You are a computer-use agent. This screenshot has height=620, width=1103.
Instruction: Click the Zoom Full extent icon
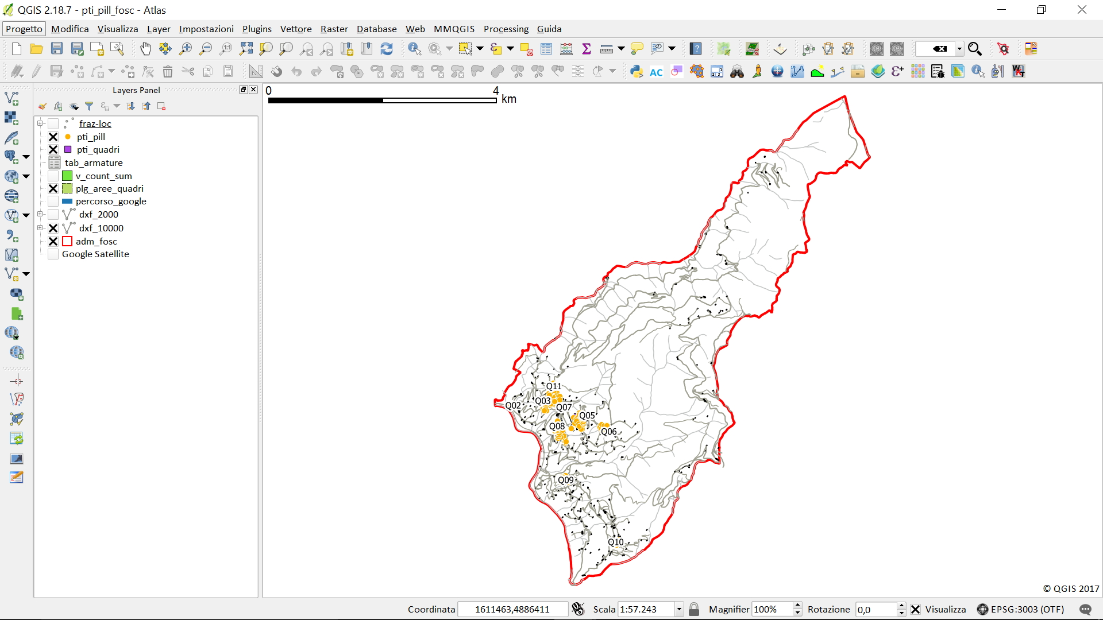(x=246, y=49)
